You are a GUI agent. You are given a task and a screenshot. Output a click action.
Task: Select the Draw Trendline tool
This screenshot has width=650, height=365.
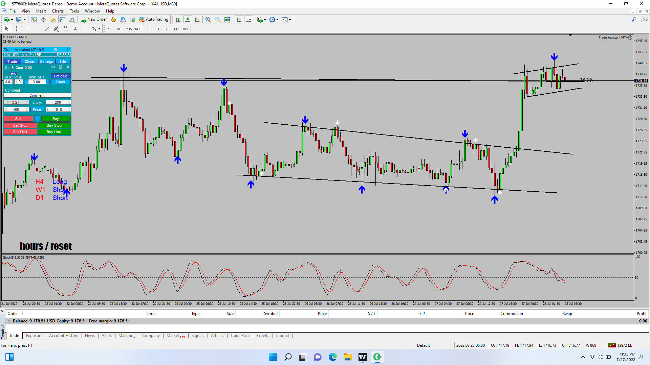click(47, 29)
